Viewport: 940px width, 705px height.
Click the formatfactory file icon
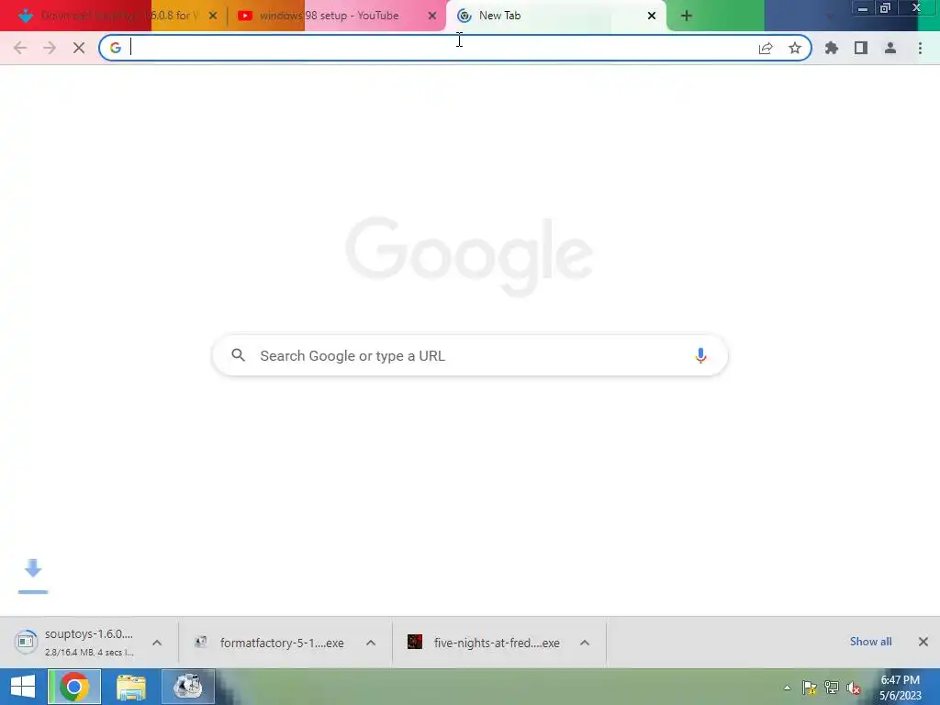201,642
